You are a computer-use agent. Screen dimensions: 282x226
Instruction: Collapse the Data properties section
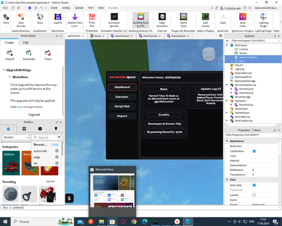tap(227, 180)
